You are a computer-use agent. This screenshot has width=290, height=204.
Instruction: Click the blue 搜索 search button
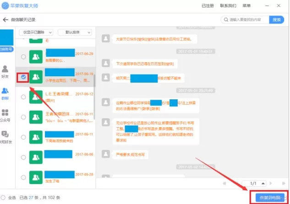coord(277,20)
